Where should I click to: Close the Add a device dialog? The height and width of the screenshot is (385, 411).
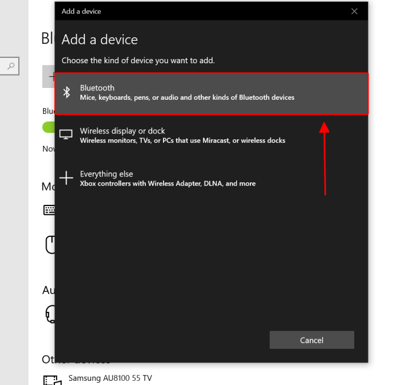point(354,11)
